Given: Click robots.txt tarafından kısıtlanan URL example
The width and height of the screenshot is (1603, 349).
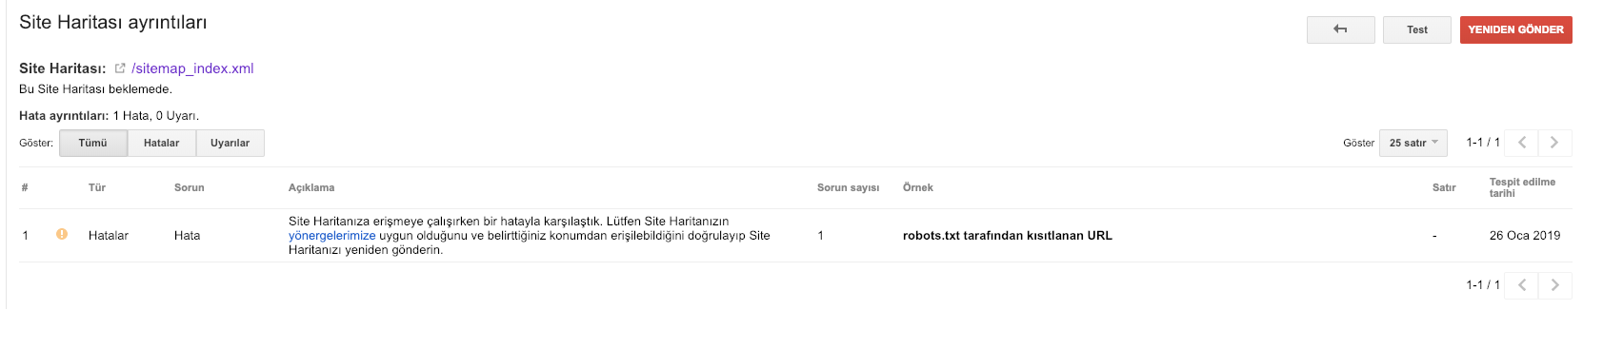Looking at the screenshot, I should (1008, 236).
